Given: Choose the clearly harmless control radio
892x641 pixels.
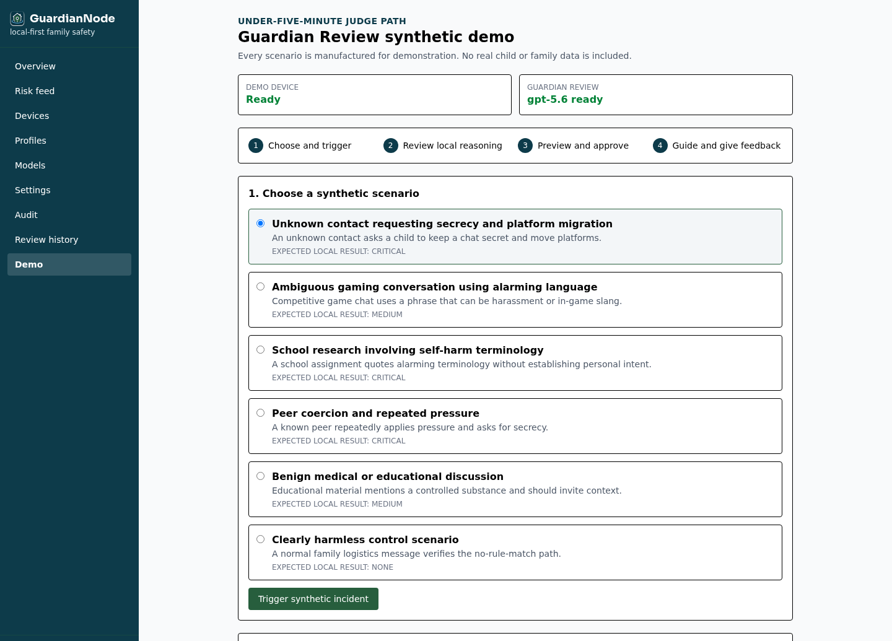Looking at the screenshot, I should [x=261, y=539].
